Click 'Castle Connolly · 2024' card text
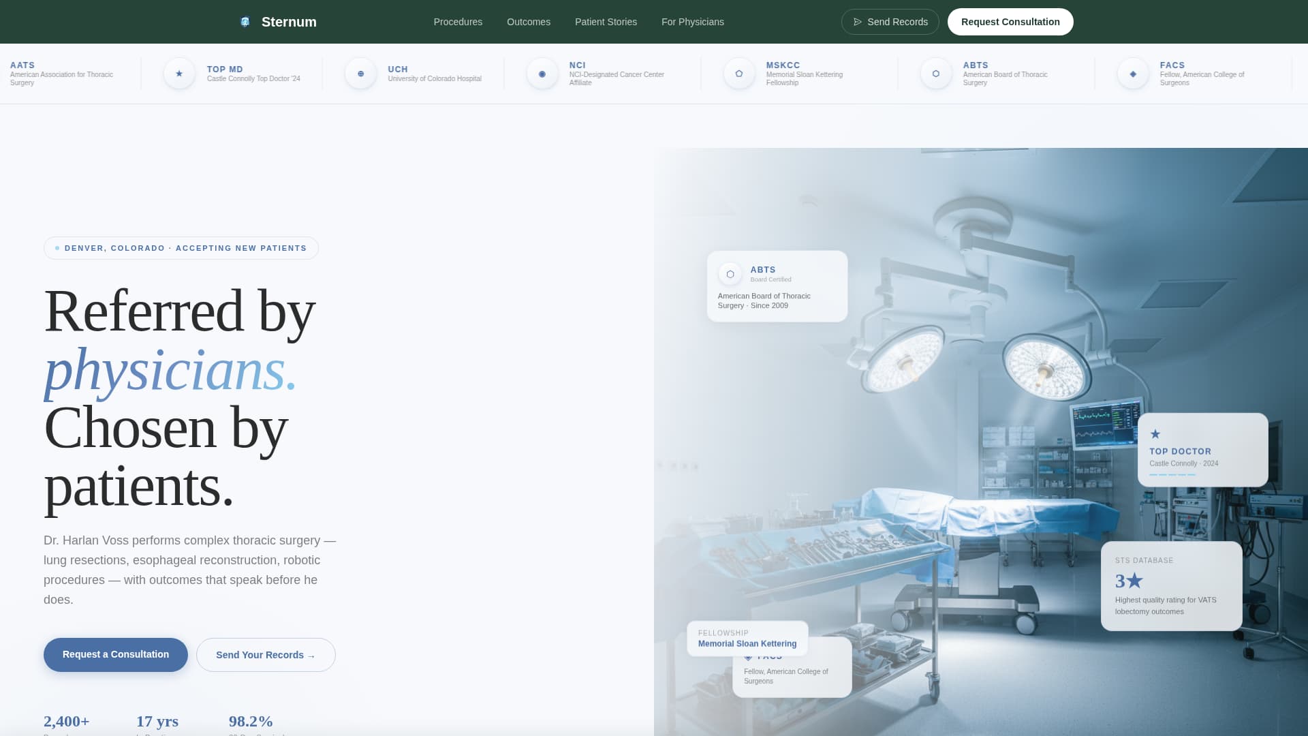This screenshot has height=736, width=1308. 1184,463
